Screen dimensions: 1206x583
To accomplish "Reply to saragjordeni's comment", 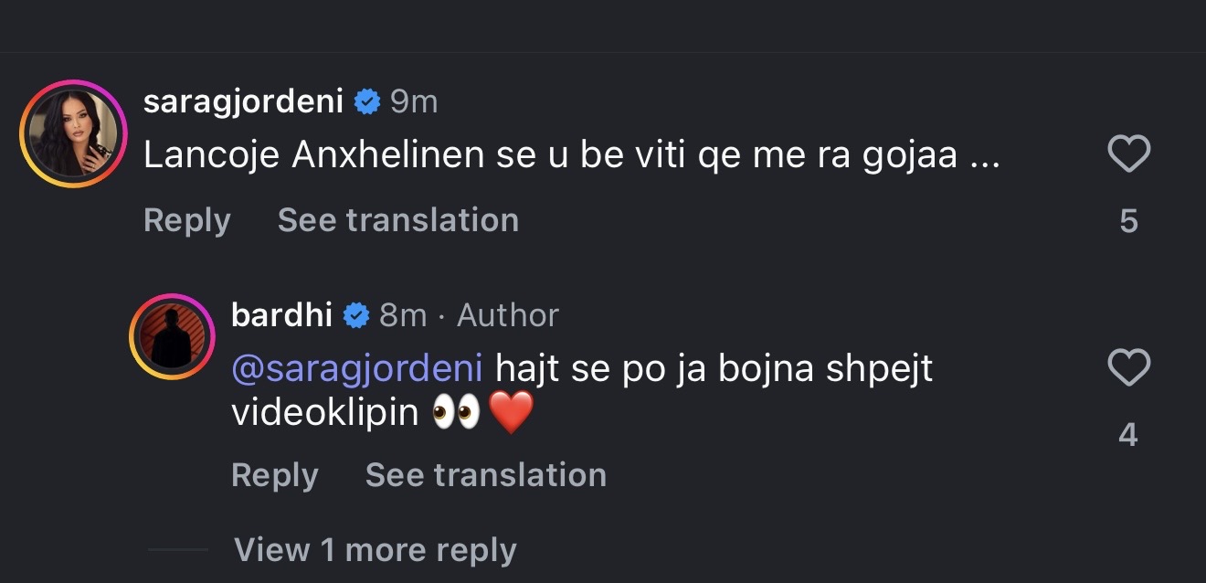I will pyautogui.click(x=187, y=220).
